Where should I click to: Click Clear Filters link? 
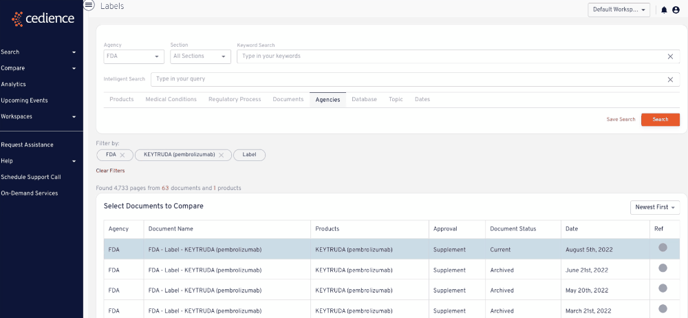[110, 171]
